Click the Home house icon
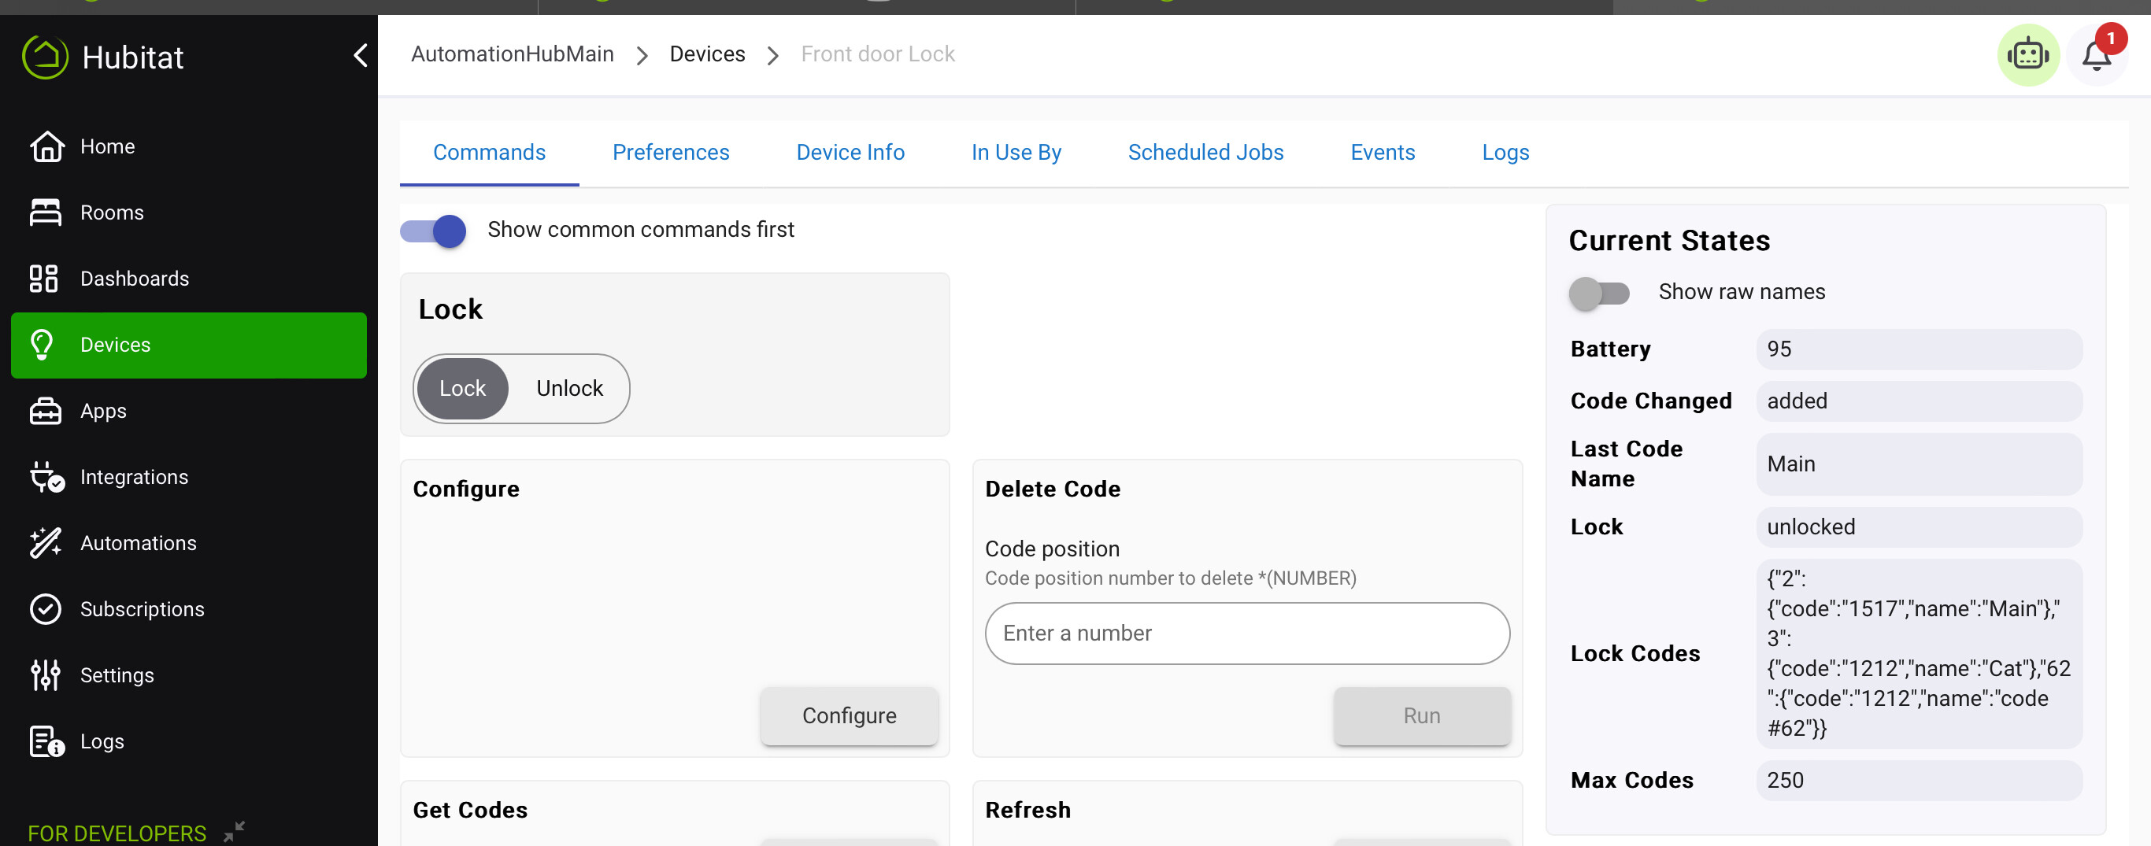 coord(46,146)
